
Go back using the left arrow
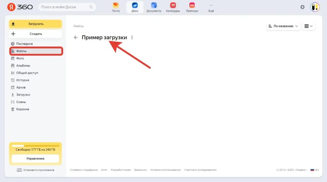pyautogui.click(x=76, y=37)
